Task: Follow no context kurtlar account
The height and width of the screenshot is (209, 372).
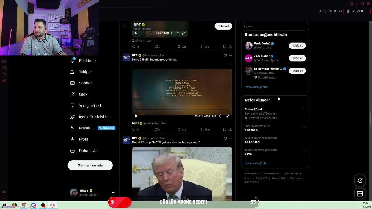Action: point(297,71)
